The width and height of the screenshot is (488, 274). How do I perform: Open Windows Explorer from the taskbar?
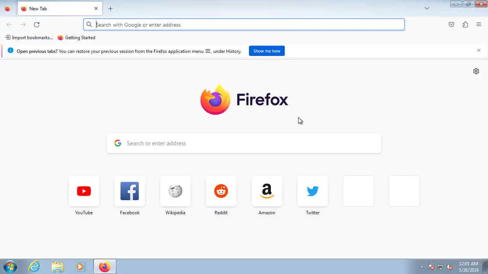[x=57, y=267]
